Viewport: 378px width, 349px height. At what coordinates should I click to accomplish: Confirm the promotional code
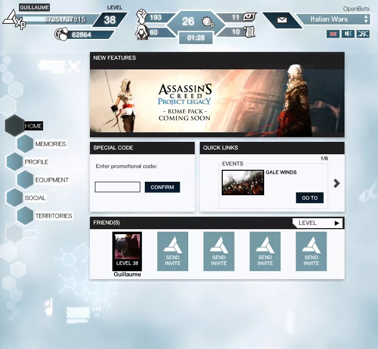pos(162,187)
